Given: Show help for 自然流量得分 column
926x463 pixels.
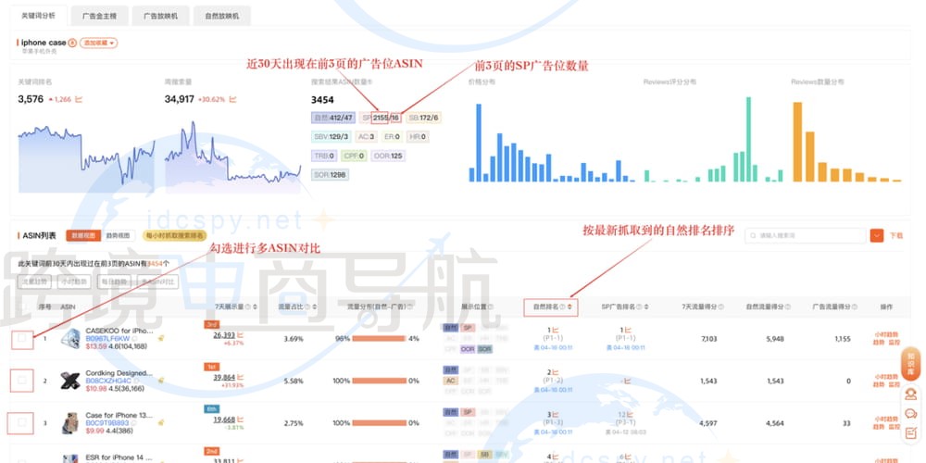Looking at the screenshot, I should click(x=786, y=307).
